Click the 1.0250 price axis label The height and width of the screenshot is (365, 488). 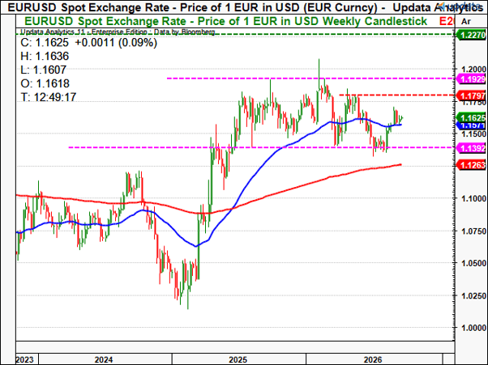click(474, 295)
